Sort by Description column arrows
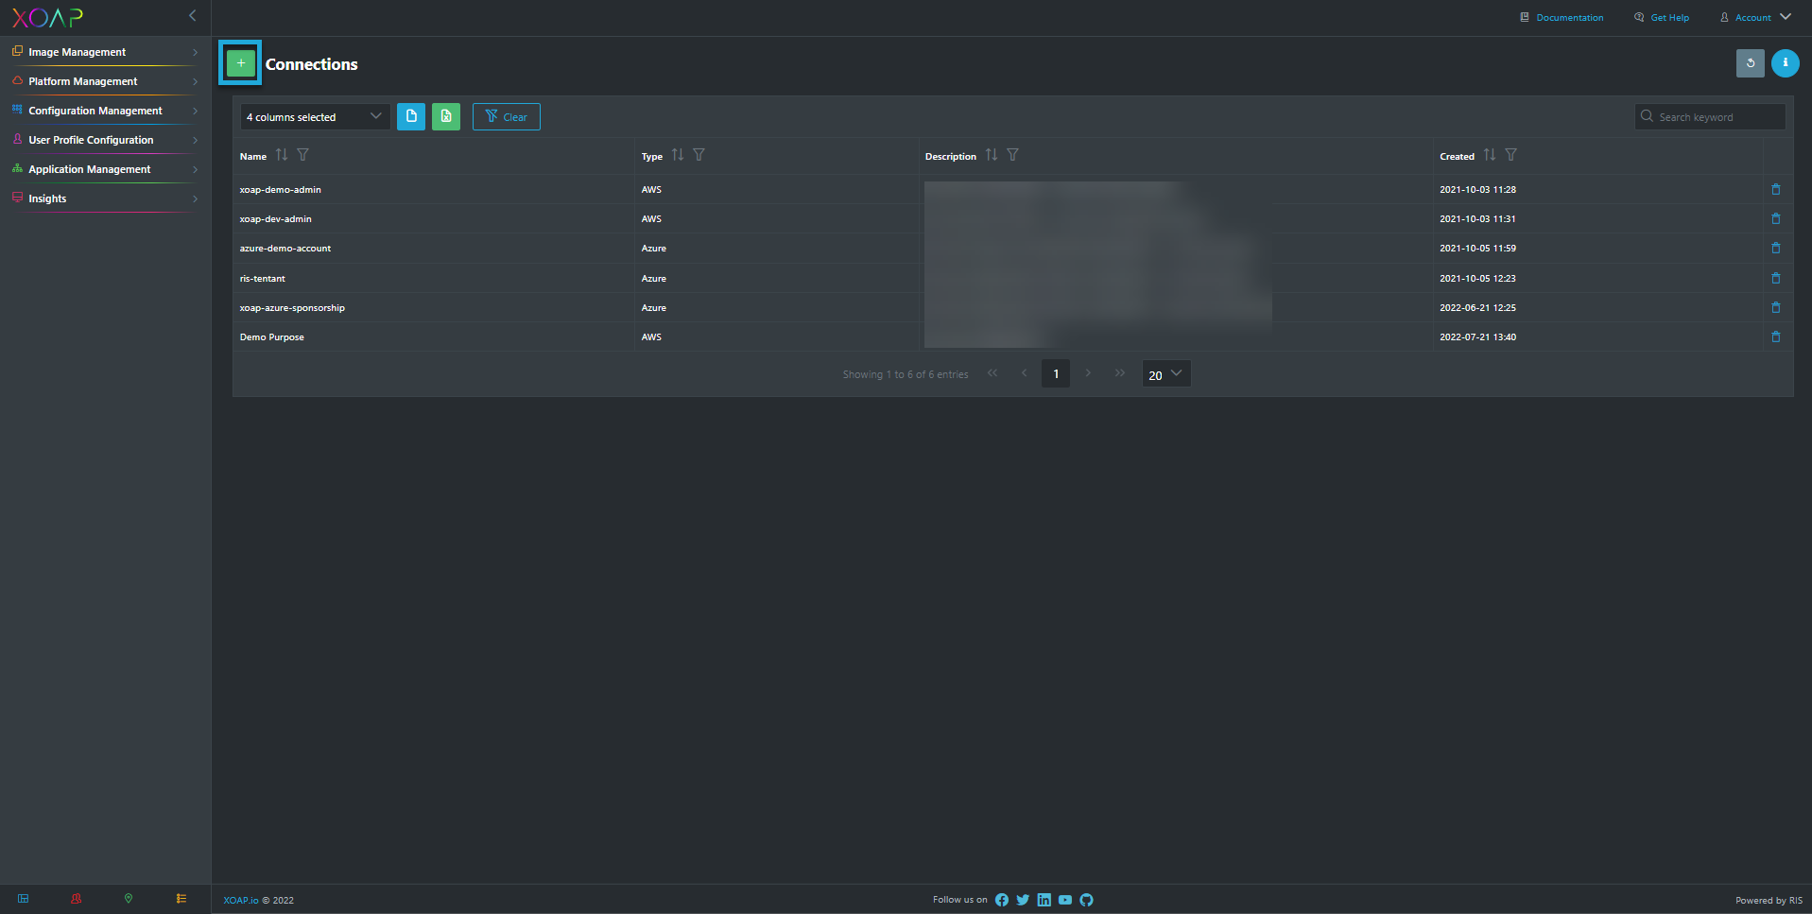This screenshot has width=1812, height=914. pyautogui.click(x=992, y=155)
